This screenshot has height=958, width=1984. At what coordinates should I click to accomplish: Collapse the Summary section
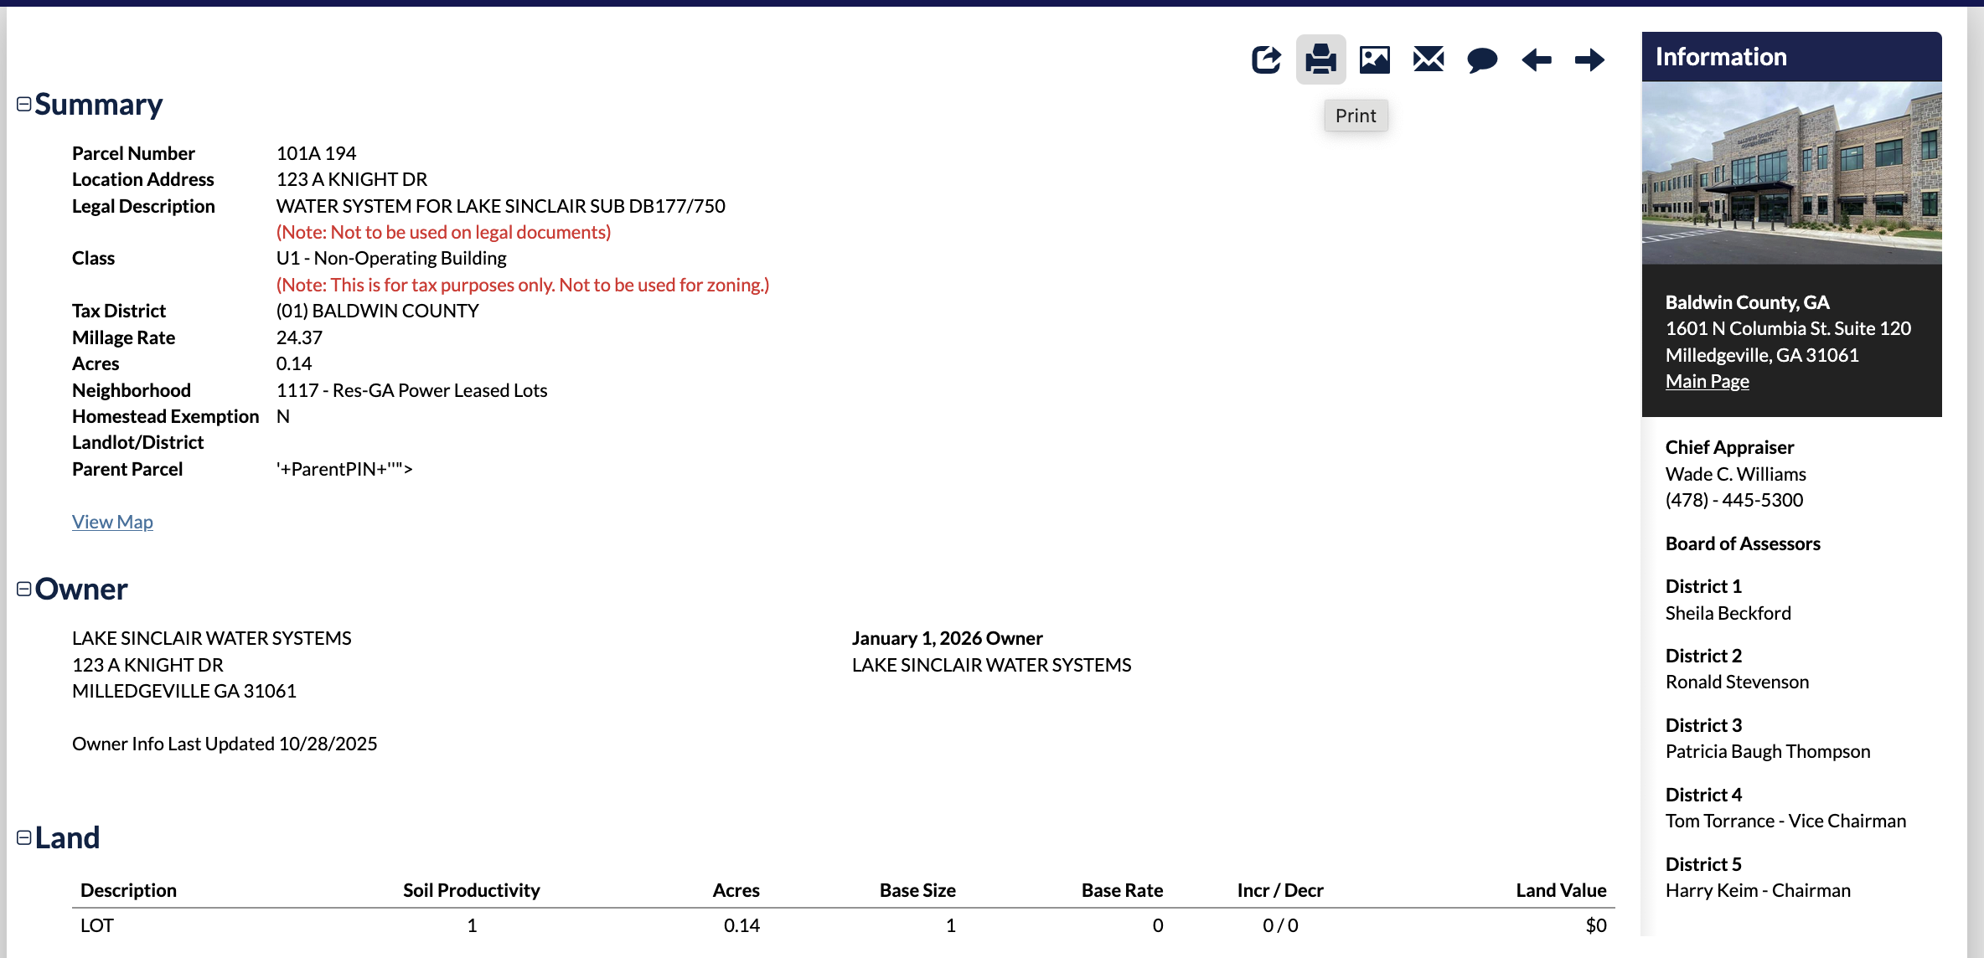(x=24, y=104)
